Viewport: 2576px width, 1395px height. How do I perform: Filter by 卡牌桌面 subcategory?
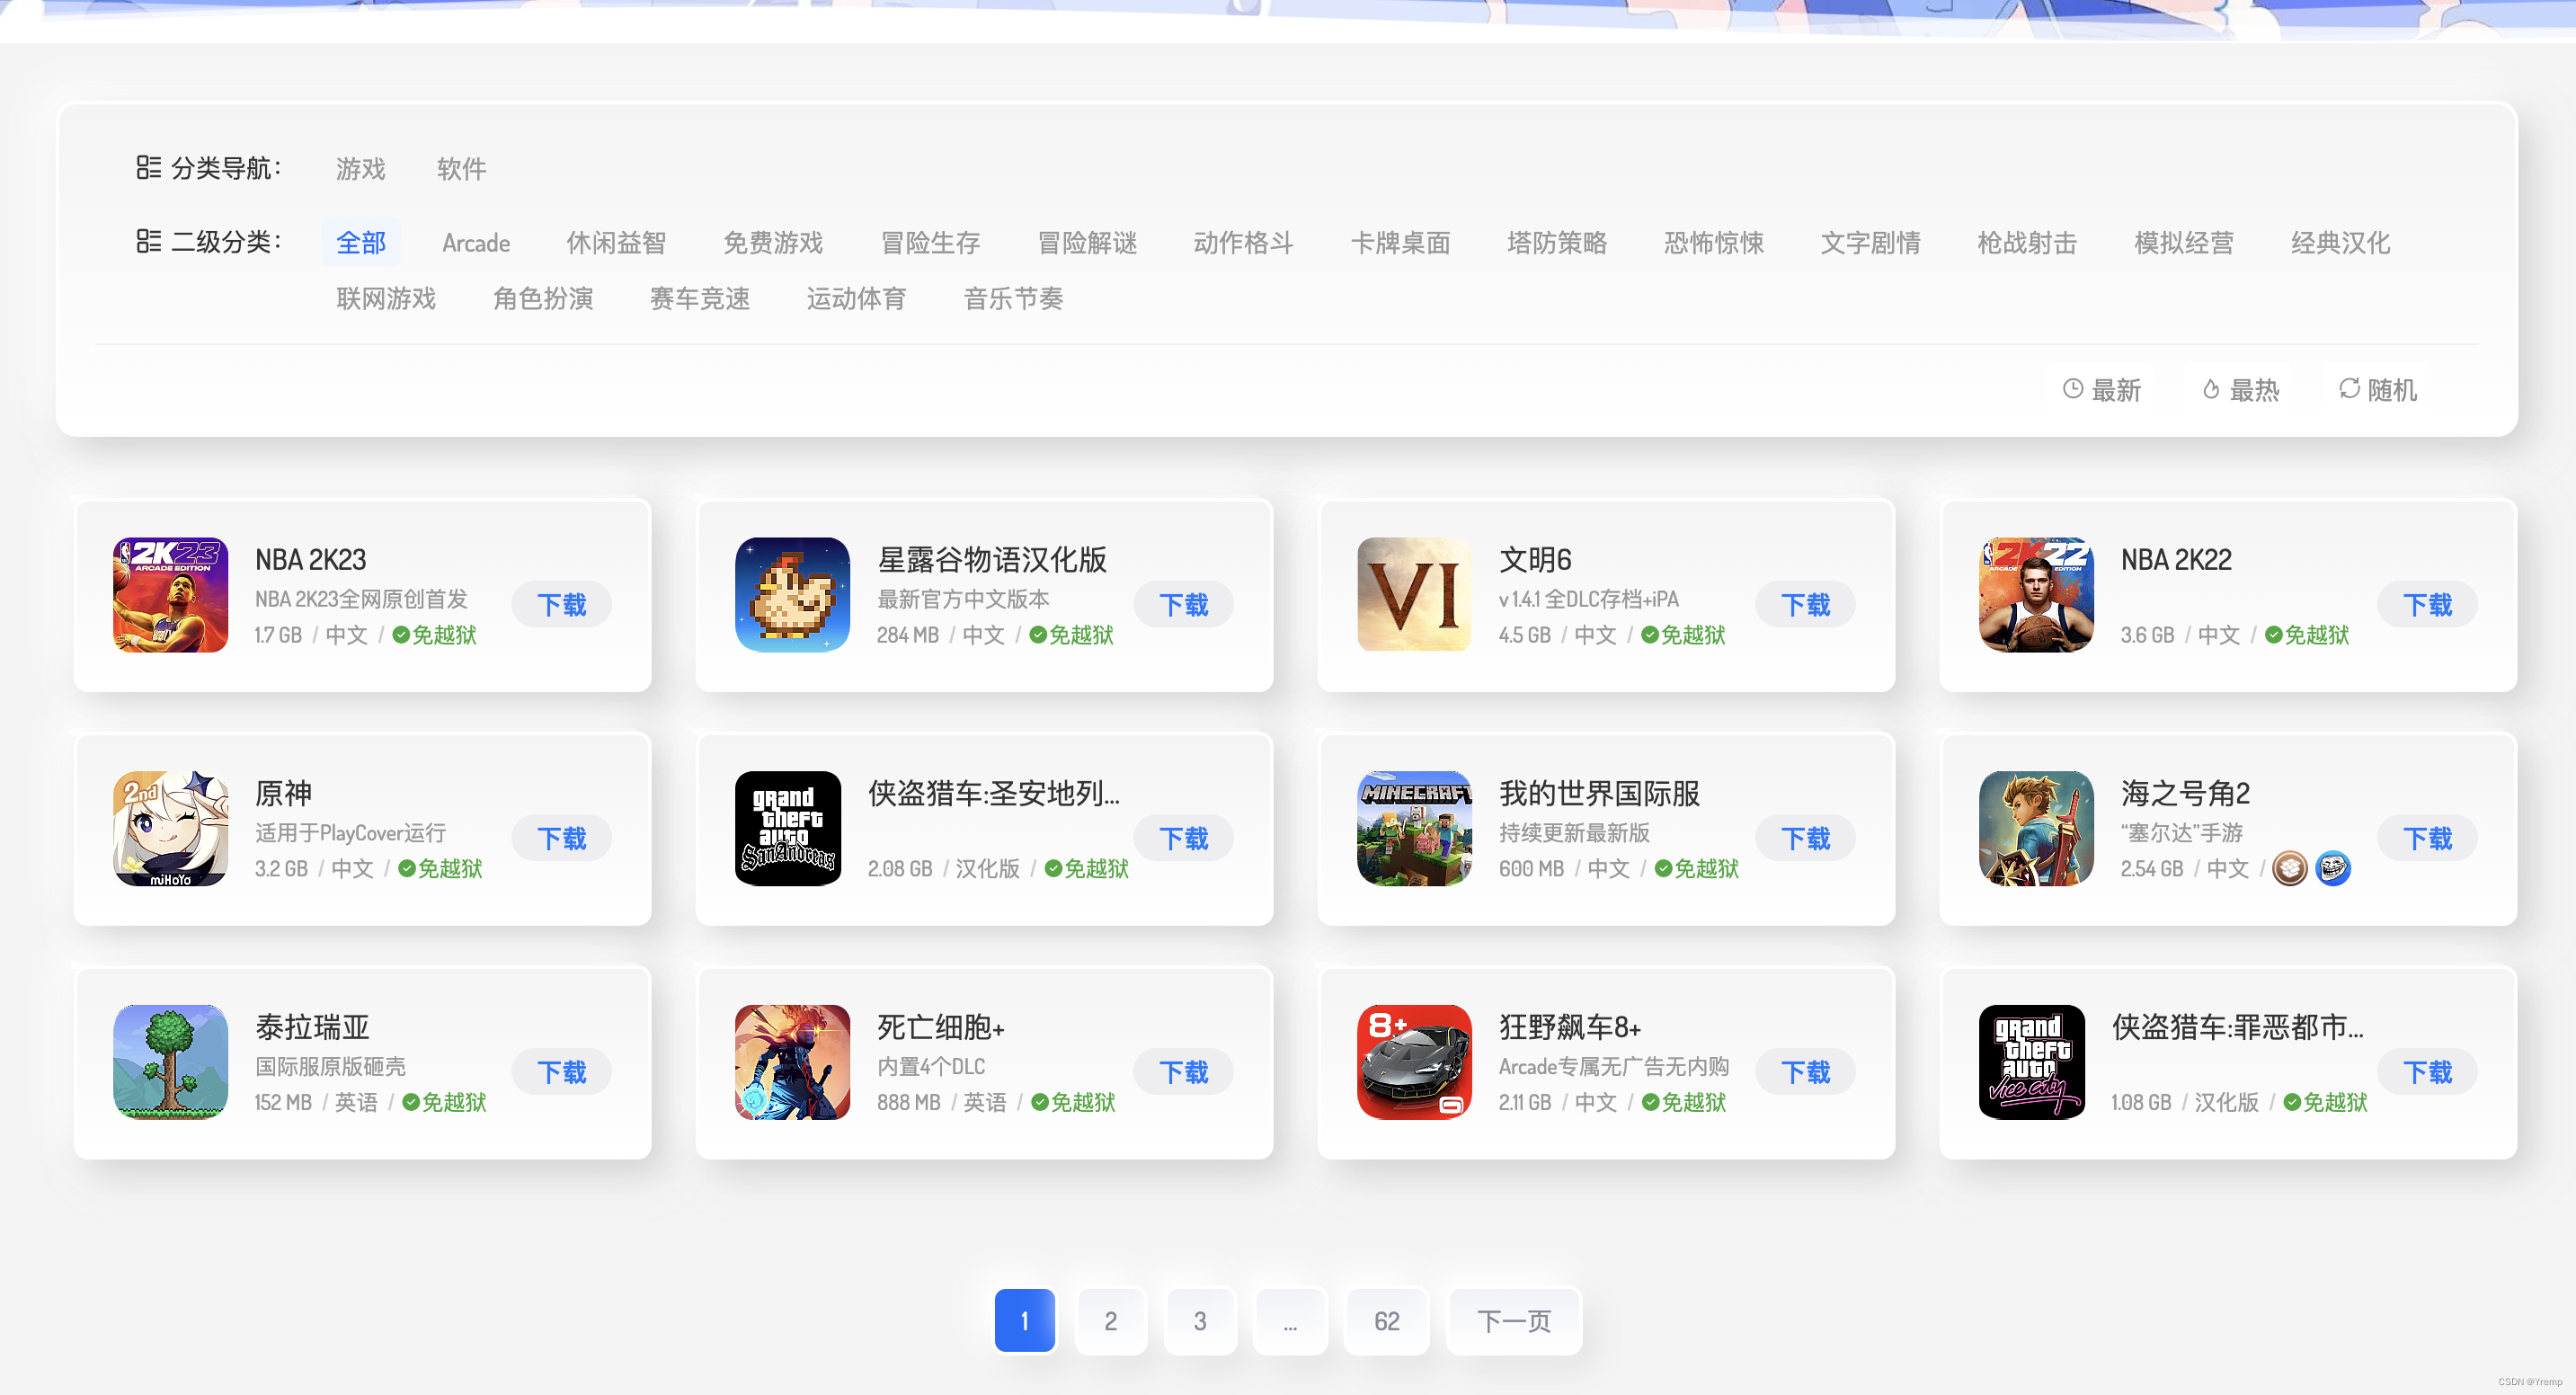[x=1400, y=242]
